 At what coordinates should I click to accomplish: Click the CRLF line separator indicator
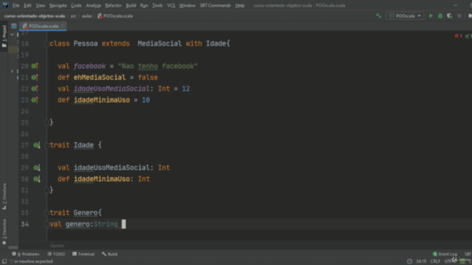(435, 261)
